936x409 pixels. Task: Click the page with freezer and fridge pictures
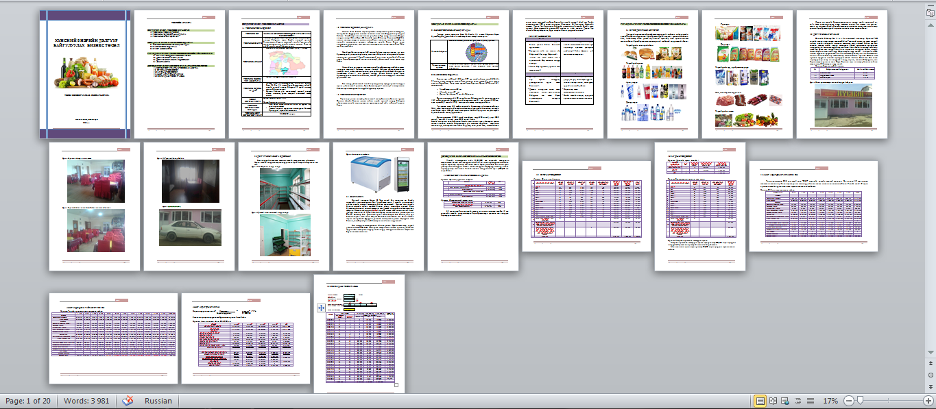click(x=378, y=206)
